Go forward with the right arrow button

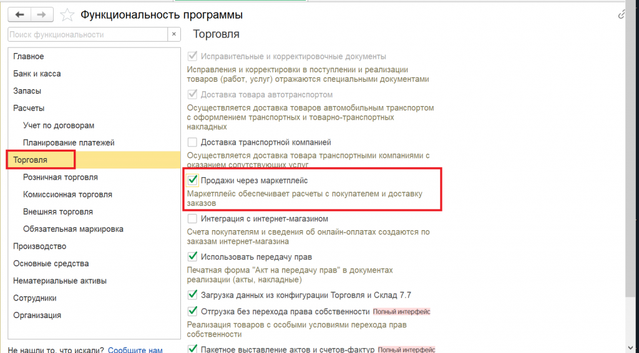click(x=42, y=15)
